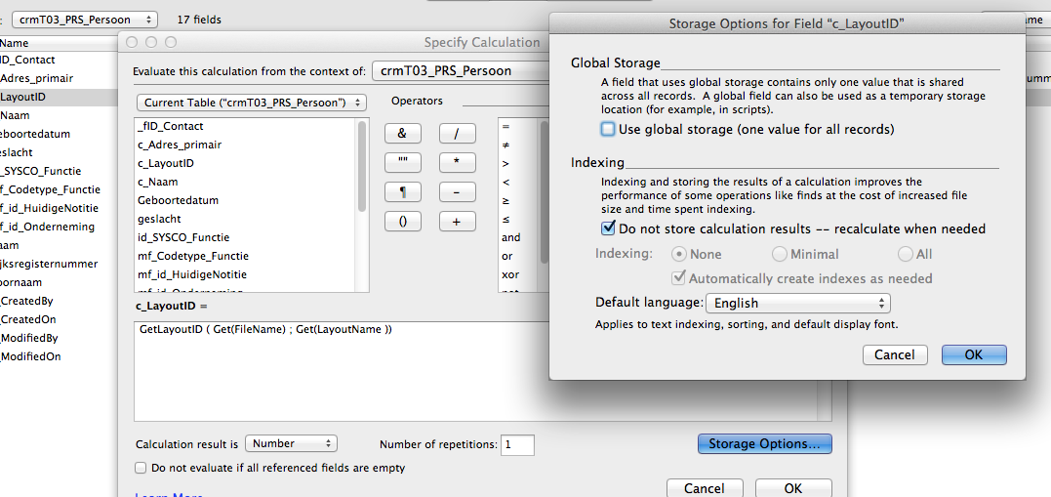Select ModifiedOn row in Manage Database list

59,356
